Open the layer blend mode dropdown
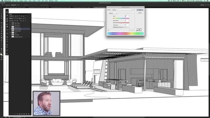The image size is (210, 118). pos(14,18)
